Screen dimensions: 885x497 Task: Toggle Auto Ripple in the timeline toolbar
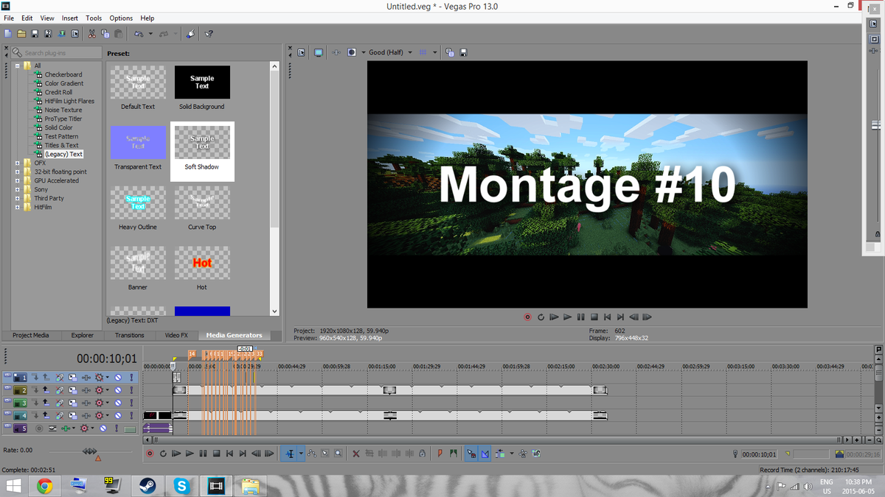[501, 454]
